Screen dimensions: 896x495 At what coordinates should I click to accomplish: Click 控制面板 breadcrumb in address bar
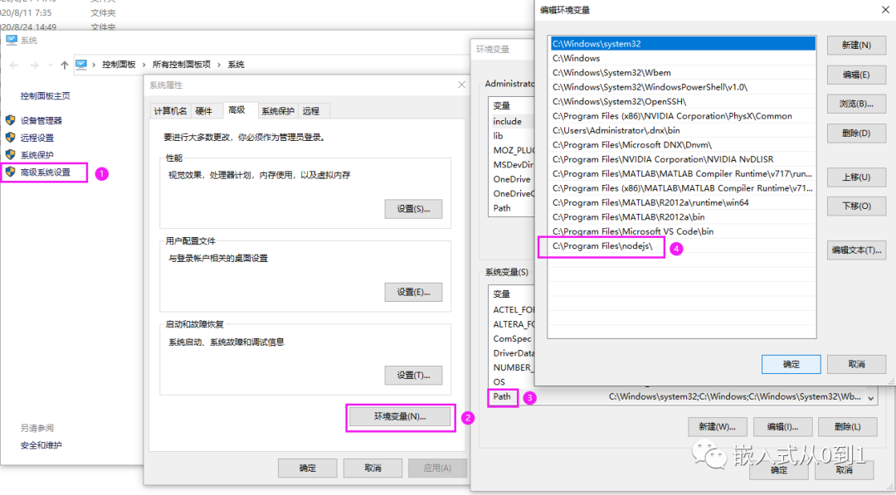click(x=119, y=65)
